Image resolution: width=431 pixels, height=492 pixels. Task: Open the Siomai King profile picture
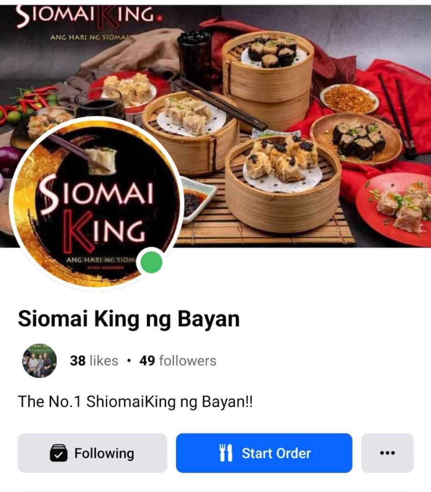pos(96,203)
